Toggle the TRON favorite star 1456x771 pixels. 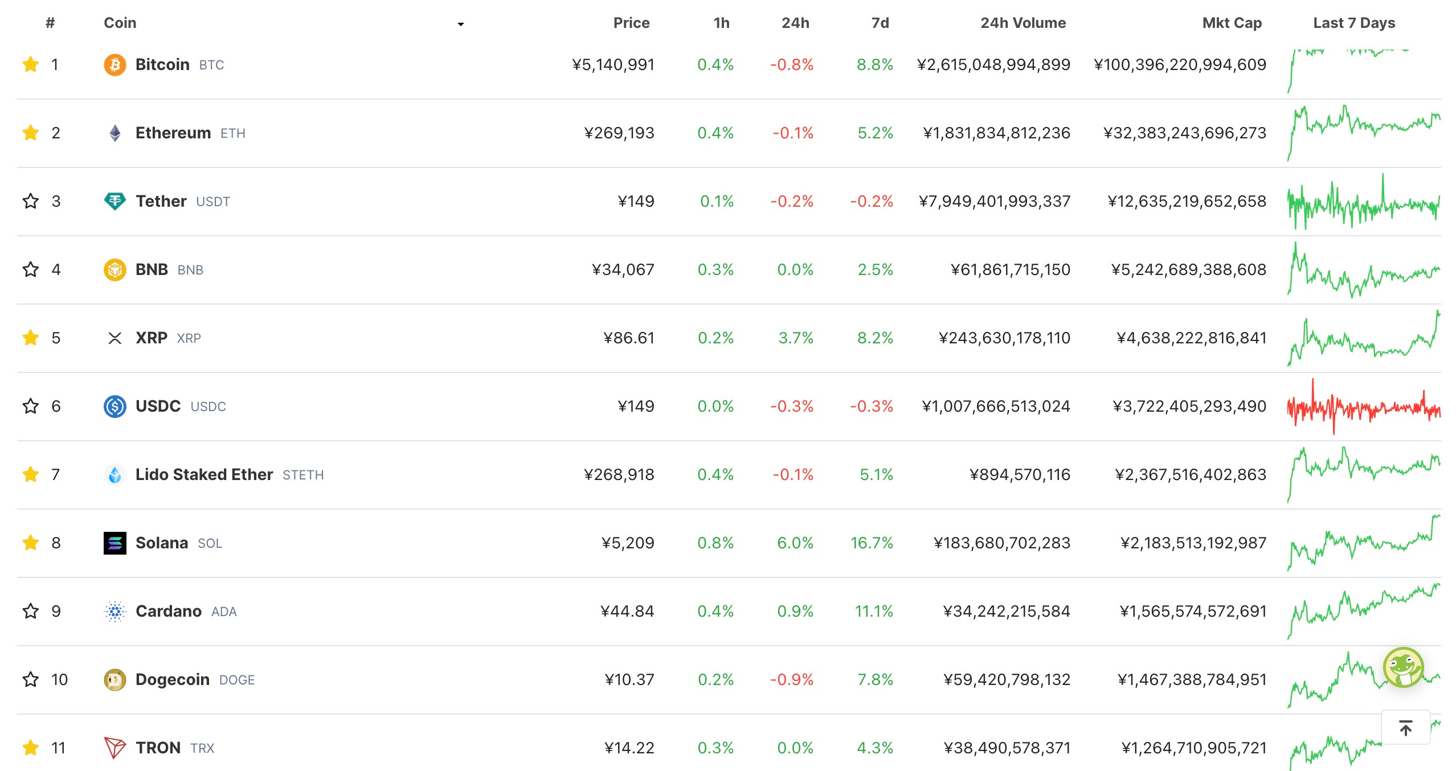[31, 748]
